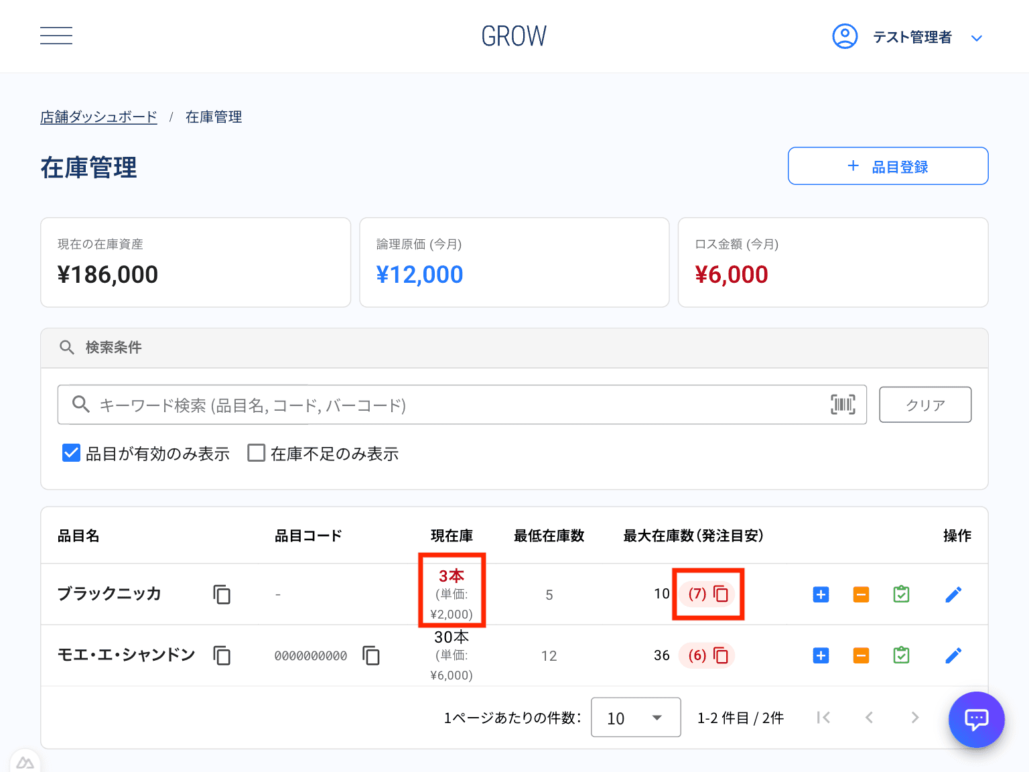The width and height of the screenshot is (1029, 772).
Task: Go to 店舗ダッシュボード via breadcrumb
Action: click(98, 117)
